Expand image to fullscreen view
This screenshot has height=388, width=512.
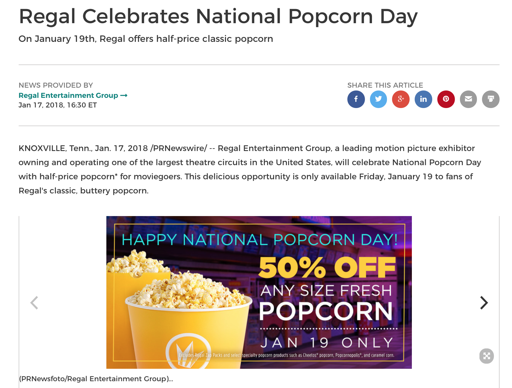(x=487, y=356)
